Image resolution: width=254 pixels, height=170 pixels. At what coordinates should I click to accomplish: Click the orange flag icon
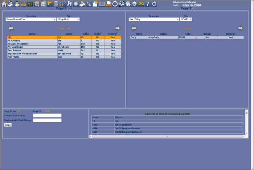coord(50,4)
